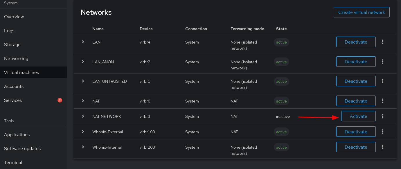401x169 pixels.
Task: Open kebab menu for NAT network
Action: pyautogui.click(x=383, y=101)
